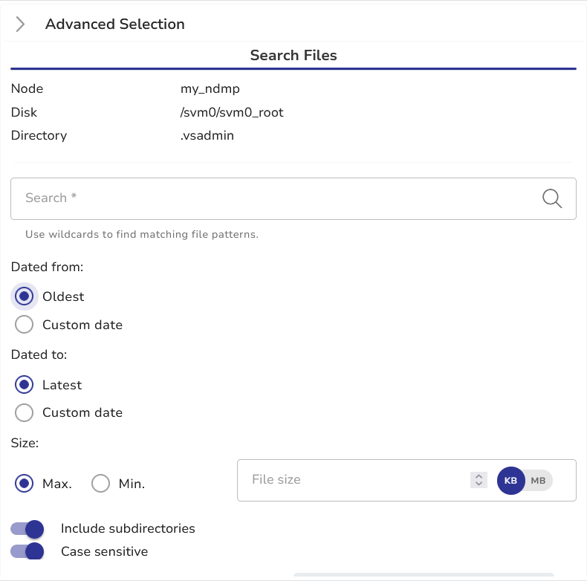Select the Max. size option
587x581 pixels.
point(25,484)
